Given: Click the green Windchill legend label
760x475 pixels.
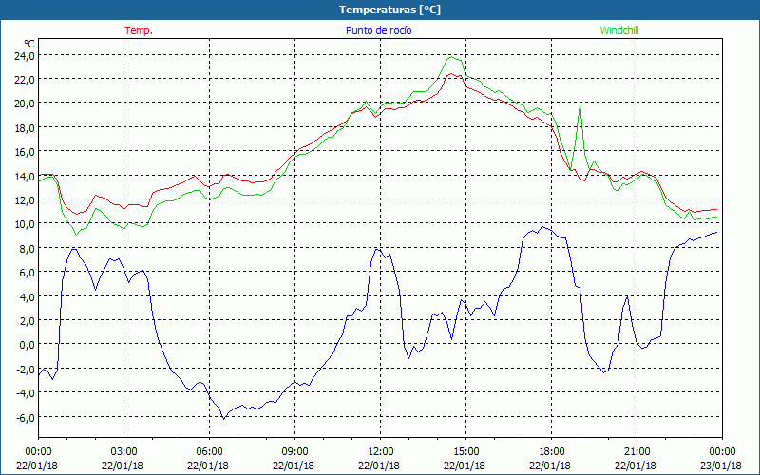Looking at the screenshot, I should pos(619,30).
